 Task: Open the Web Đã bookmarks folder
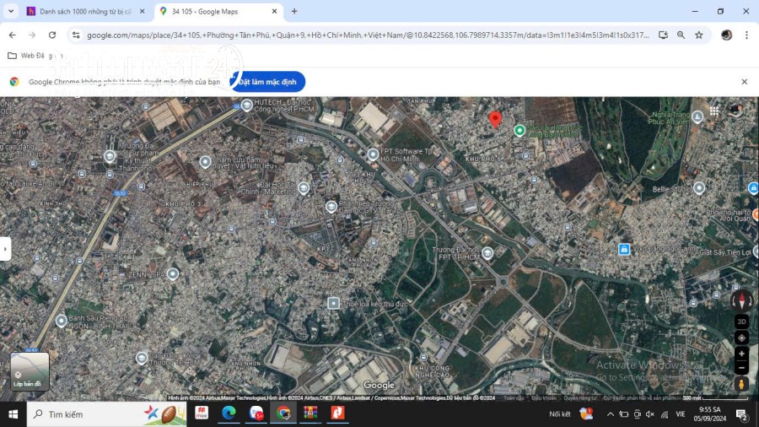click(x=26, y=56)
